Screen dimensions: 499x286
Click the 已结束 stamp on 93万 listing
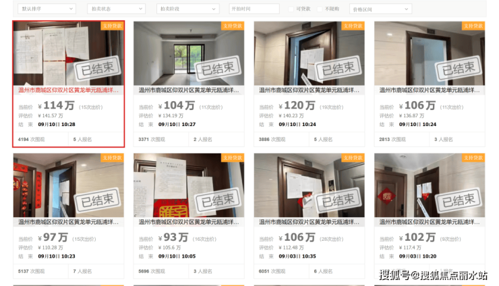click(218, 200)
